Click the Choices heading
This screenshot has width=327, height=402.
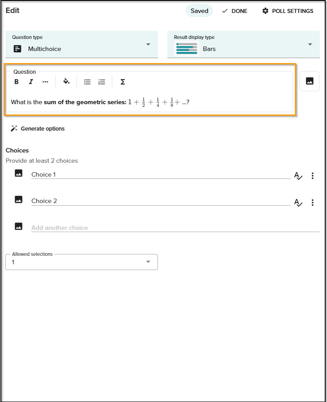coord(17,150)
